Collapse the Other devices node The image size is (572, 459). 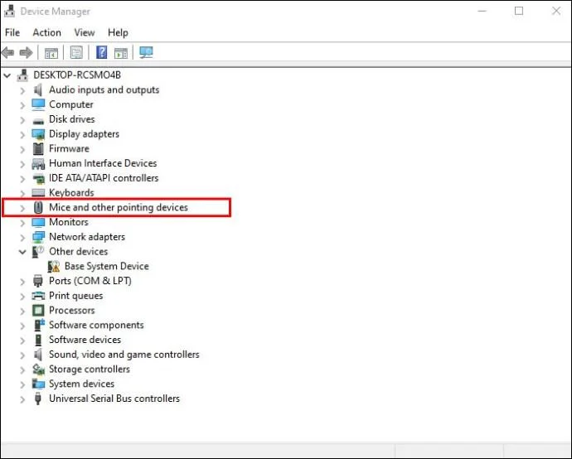pyautogui.click(x=22, y=252)
